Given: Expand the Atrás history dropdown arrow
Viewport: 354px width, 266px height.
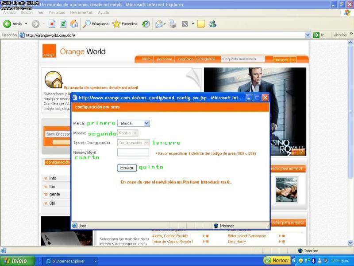Looking at the screenshot, I should [26, 24].
